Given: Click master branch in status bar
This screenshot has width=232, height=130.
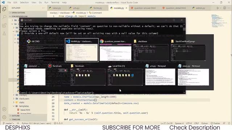Looking at the screenshot, I should click(8, 123).
